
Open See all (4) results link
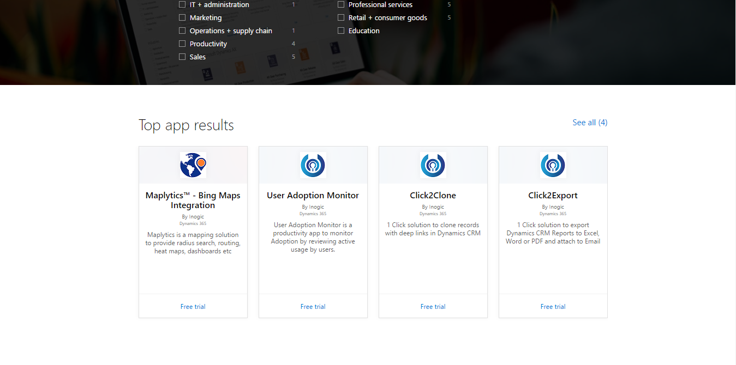pos(590,123)
